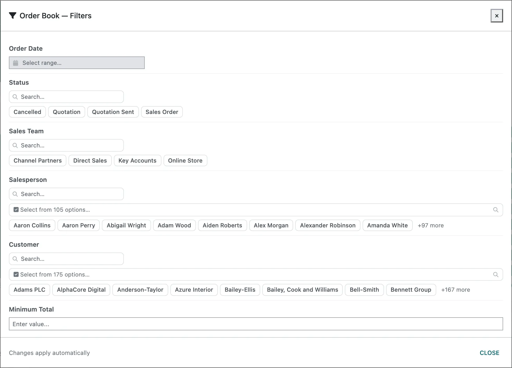Select the Channel Partners team chip
This screenshot has width=512, height=368.
coord(38,160)
